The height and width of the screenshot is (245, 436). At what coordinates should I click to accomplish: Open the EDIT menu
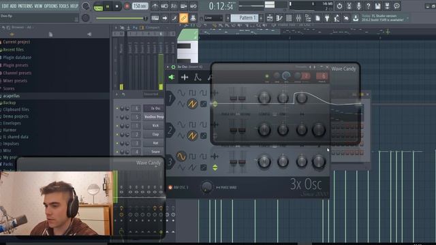5,6
